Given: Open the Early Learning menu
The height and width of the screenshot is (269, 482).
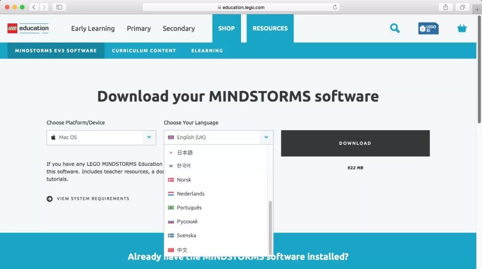Looking at the screenshot, I should [x=93, y=29].
